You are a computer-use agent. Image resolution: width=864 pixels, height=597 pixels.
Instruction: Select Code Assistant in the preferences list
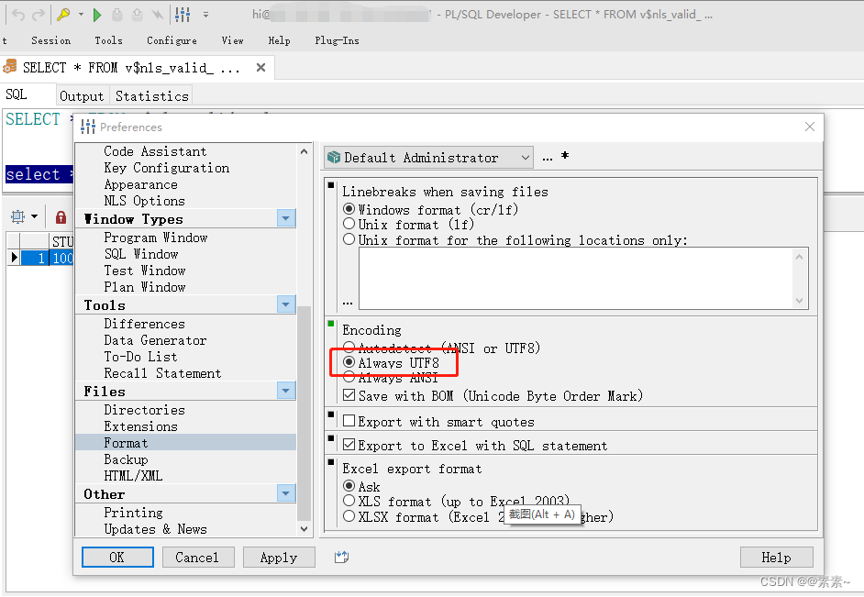155,151
